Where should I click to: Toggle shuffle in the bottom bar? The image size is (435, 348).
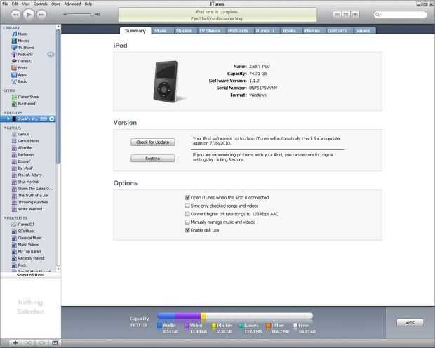[x=28, y=343]
